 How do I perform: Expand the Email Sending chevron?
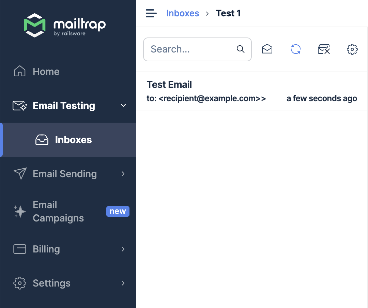[x=123, y=174]
